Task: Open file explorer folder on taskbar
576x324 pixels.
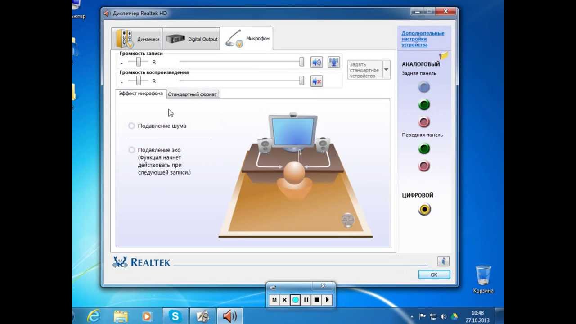Action: pos(121,316)
